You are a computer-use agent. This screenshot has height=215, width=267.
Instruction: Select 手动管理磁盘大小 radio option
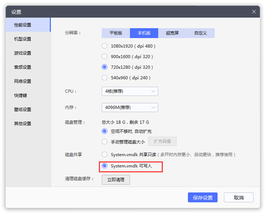pyautogui.click(x=105, y=142)
